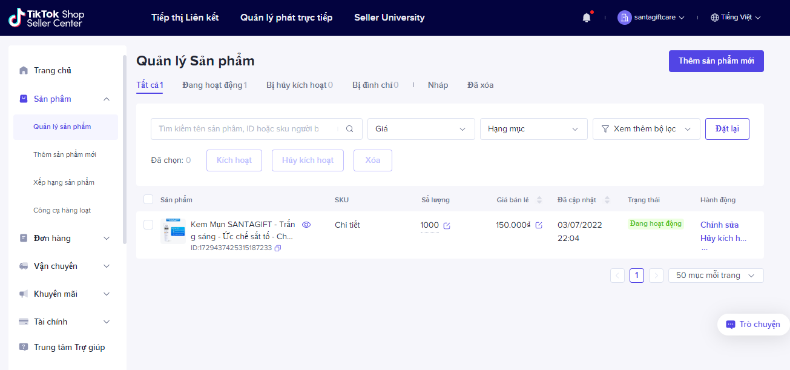This screenshot has height=370, width=790.
Task: Go to previous page arrow
Action: (x=617, y=276)
